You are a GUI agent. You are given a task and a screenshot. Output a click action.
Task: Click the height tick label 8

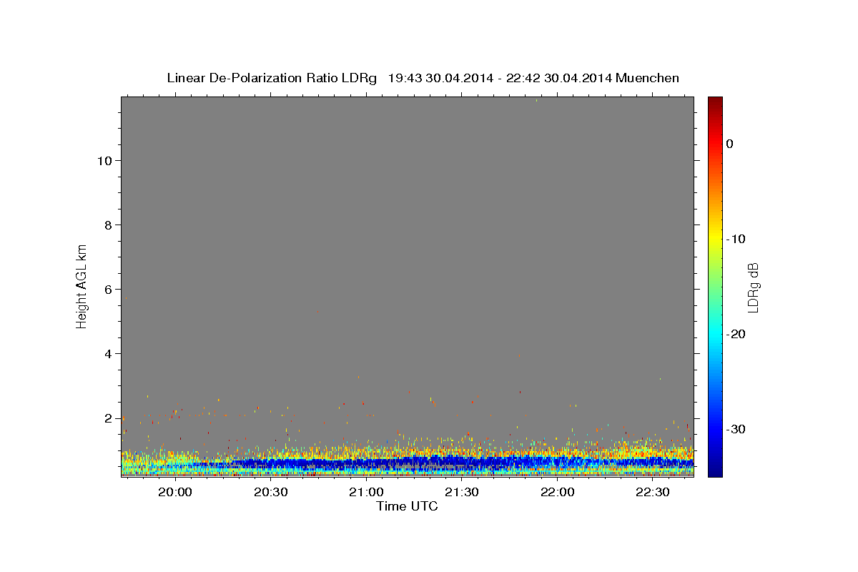108,225
